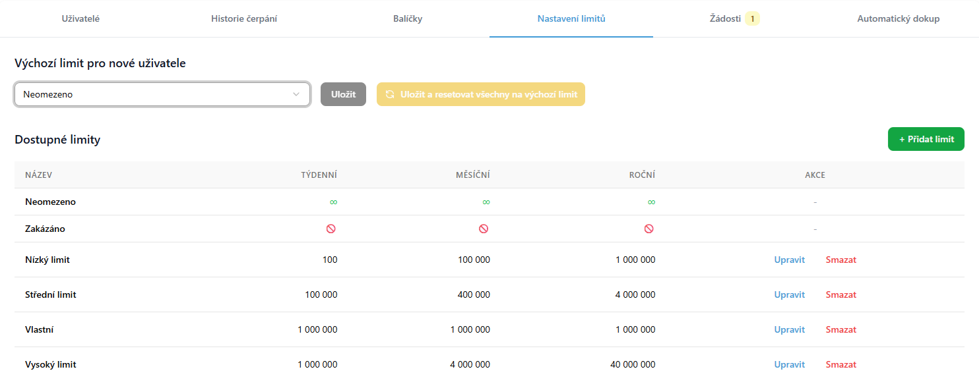The height and width of the screenshot is (390, 979).
Task: Click the green Přidat limit button
Action: tap(926, 139)
